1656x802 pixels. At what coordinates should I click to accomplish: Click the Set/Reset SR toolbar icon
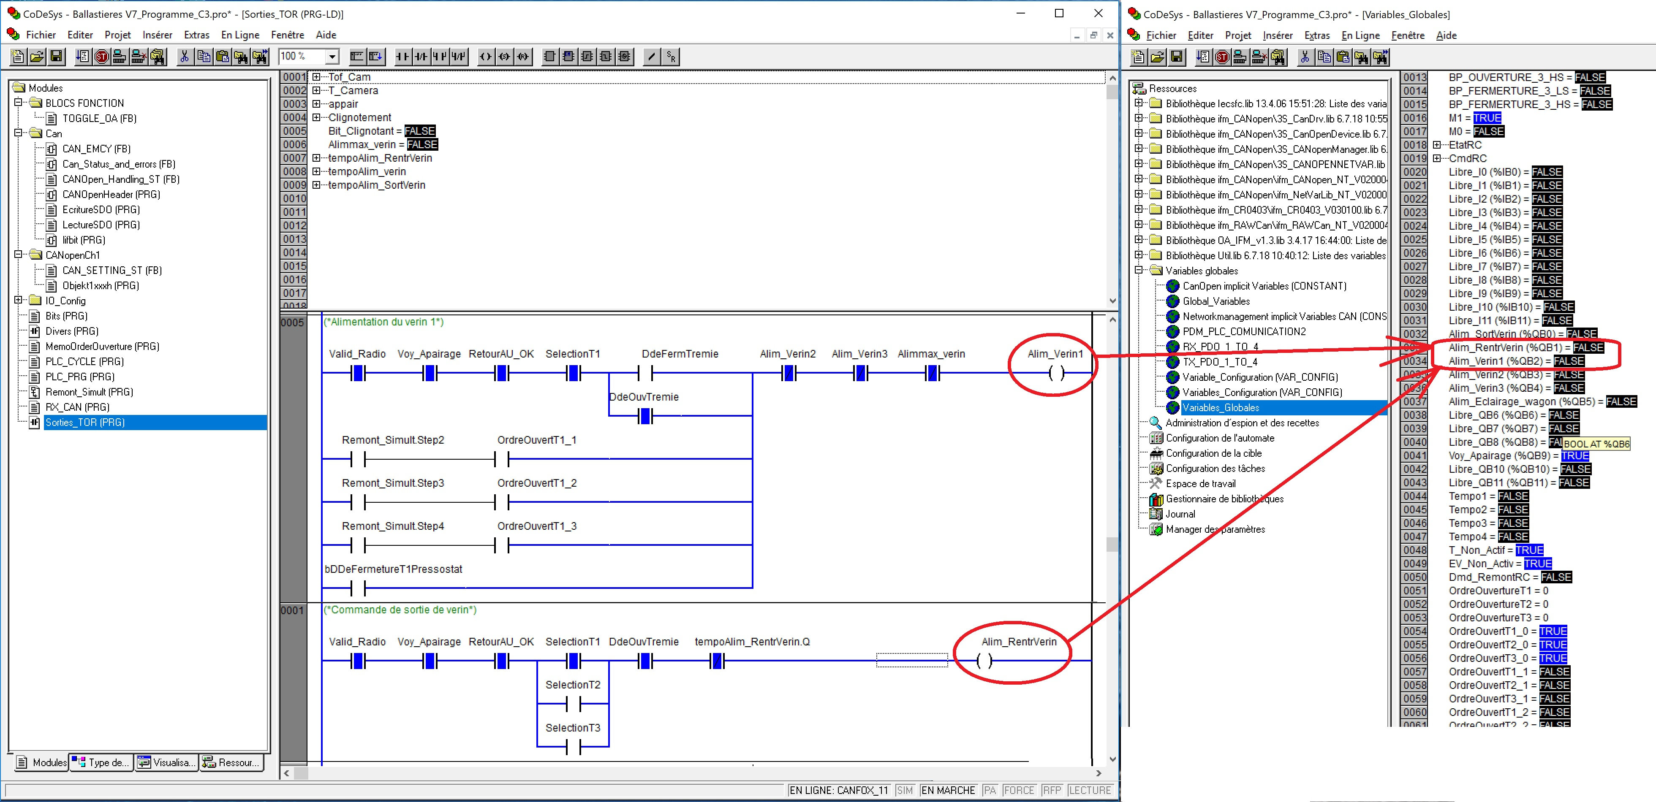(671, 57)
